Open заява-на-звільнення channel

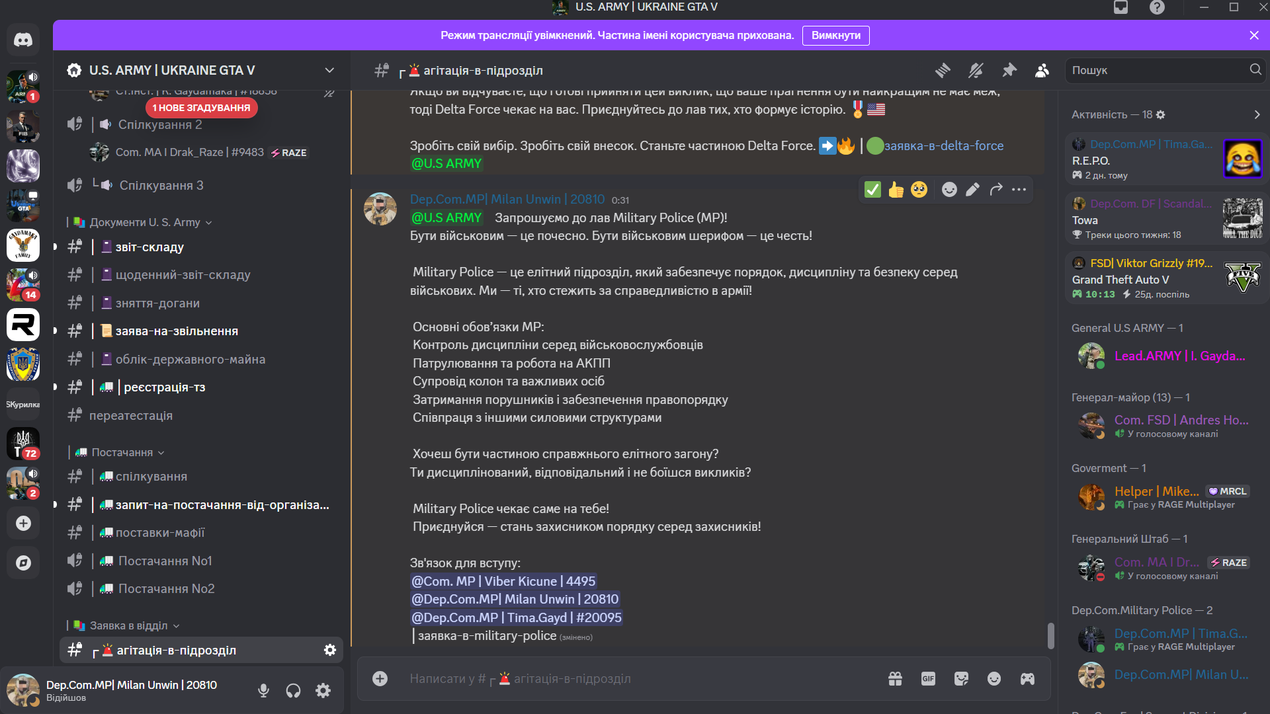(x=201, y=331)
